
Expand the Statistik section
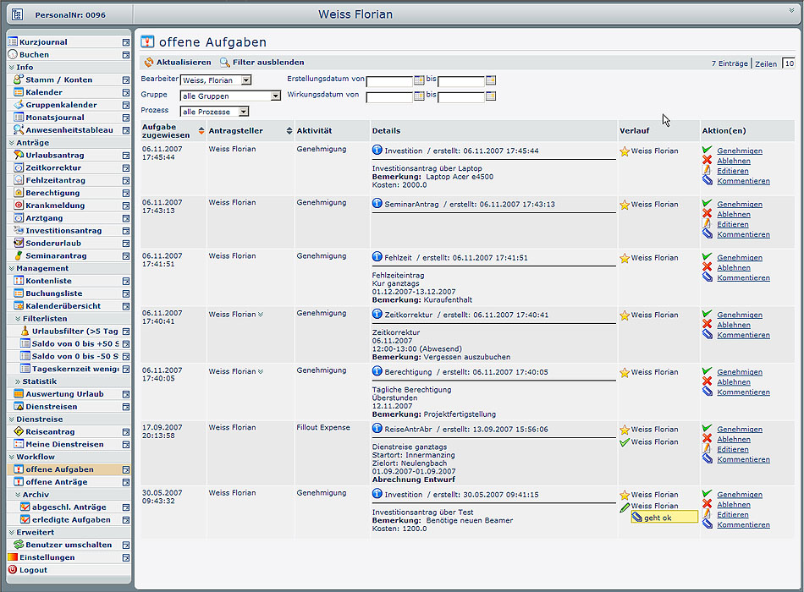coord(18,381)
